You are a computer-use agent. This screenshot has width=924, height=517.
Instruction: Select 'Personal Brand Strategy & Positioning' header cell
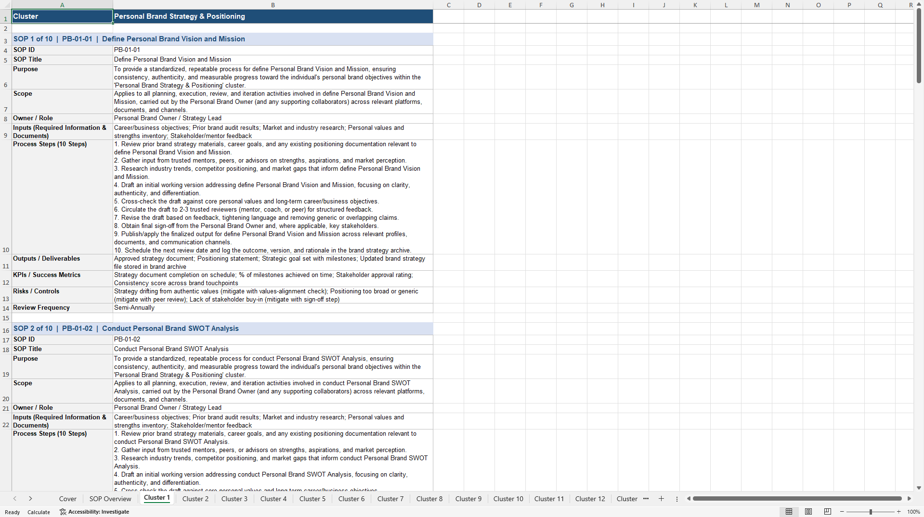pyautogui.click(x=273, y=16)
